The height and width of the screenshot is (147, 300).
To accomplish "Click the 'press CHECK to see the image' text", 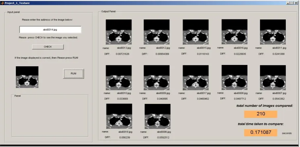I will tap(48, 38).
